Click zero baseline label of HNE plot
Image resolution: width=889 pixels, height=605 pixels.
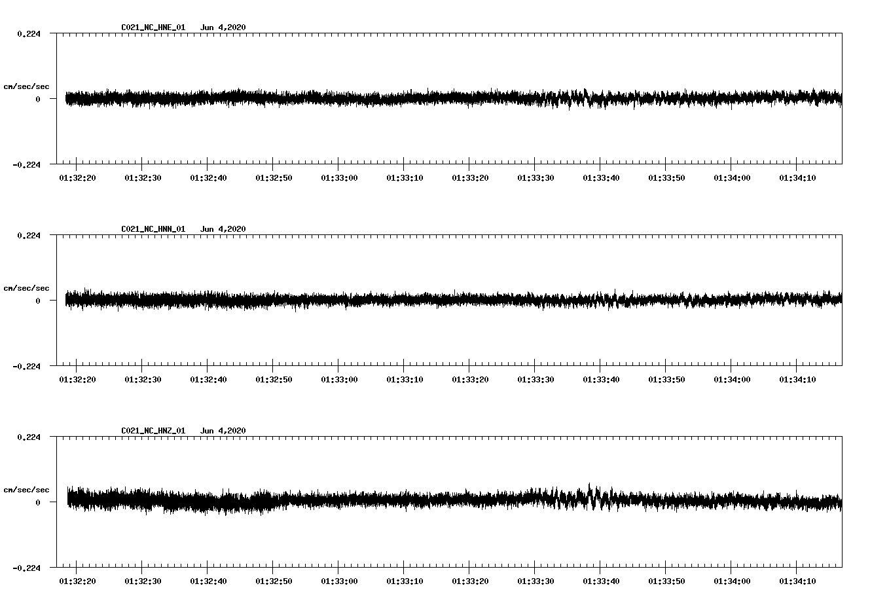(38, 100)
